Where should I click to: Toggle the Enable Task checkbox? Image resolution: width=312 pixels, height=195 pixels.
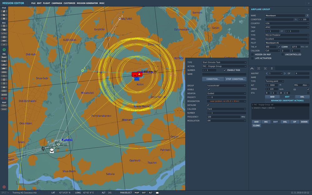pyautogui.click(x=225, y=70)
